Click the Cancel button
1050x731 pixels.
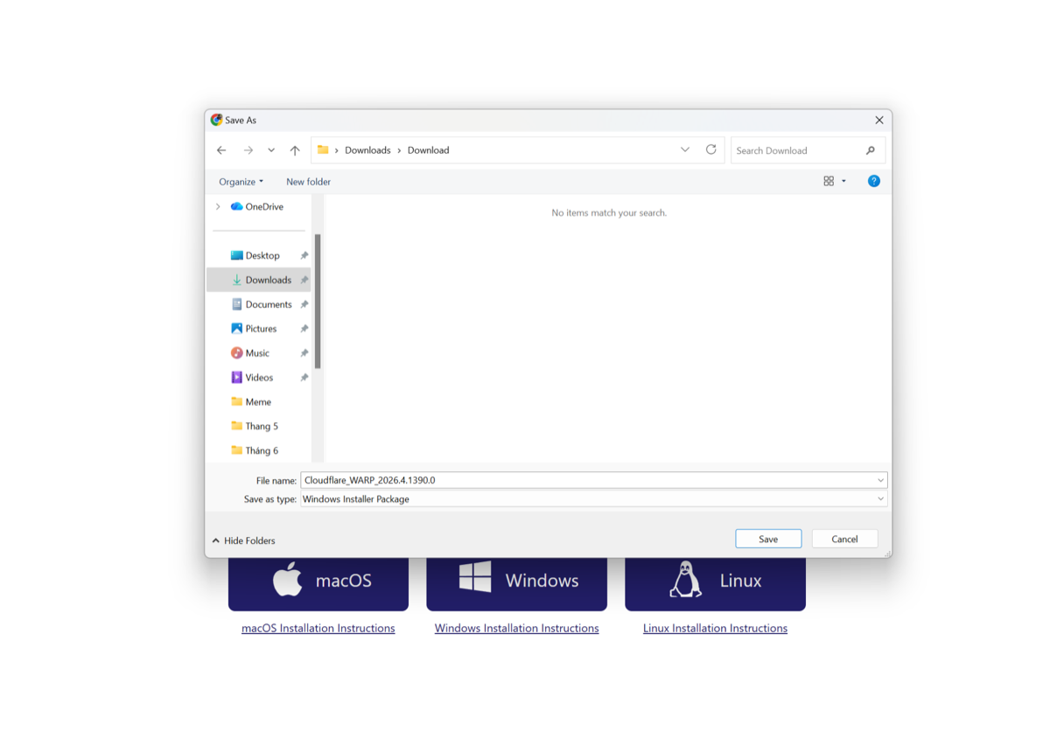pyautogui.click(x=844, y=539)
